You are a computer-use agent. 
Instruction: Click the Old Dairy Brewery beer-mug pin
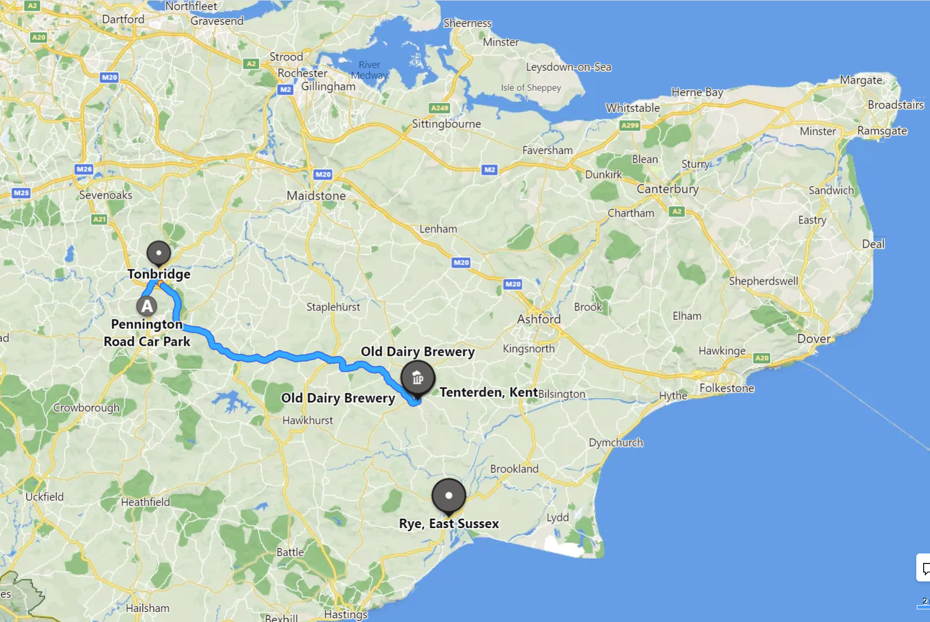[418, 378]
